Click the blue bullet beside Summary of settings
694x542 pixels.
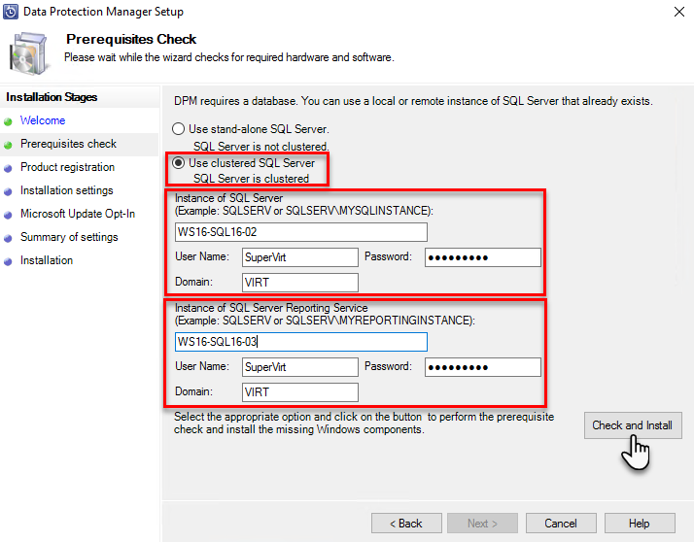[x=8, y=239]
